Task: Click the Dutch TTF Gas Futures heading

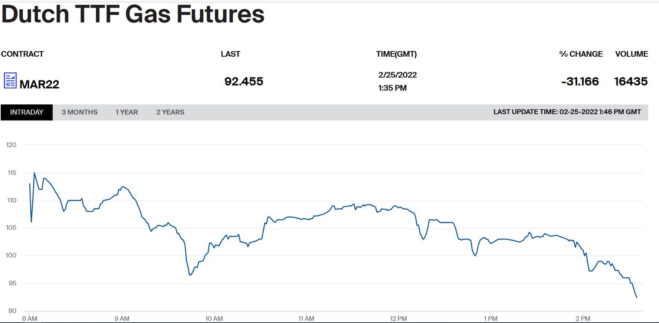Action: coord(133,14)
